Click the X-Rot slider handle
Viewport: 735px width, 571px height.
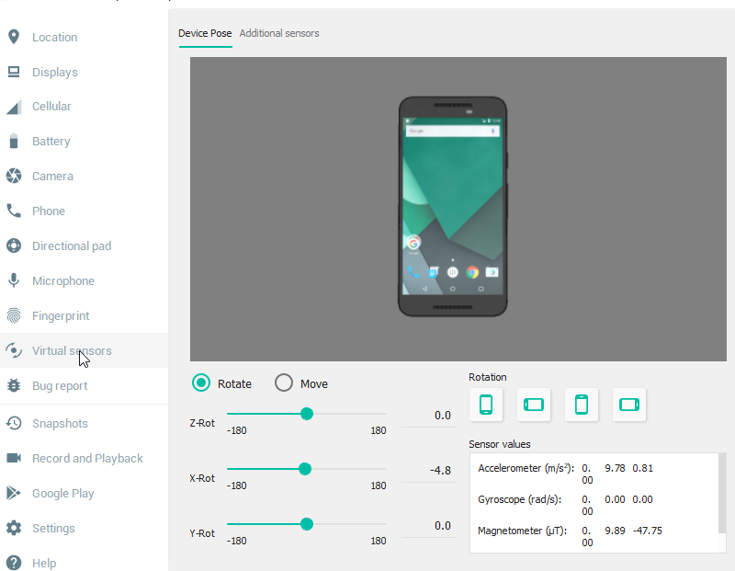[x=305, y=469]
